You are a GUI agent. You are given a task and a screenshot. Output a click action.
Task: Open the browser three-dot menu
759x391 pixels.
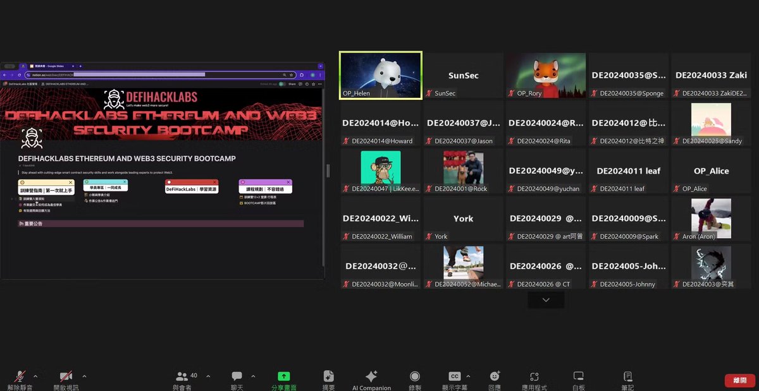pos(321,75)
